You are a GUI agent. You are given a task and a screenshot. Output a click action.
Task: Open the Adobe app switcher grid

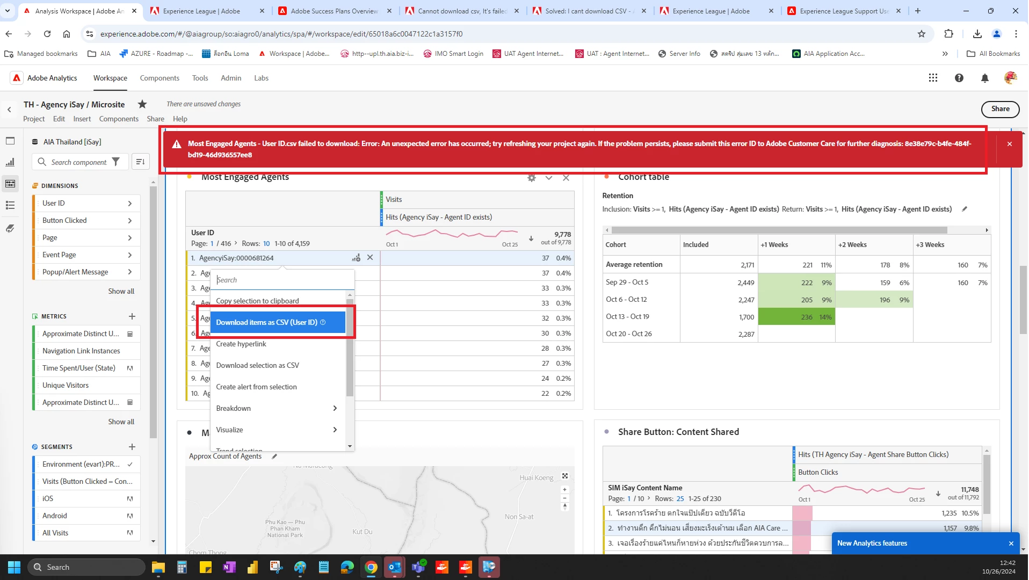933,78
